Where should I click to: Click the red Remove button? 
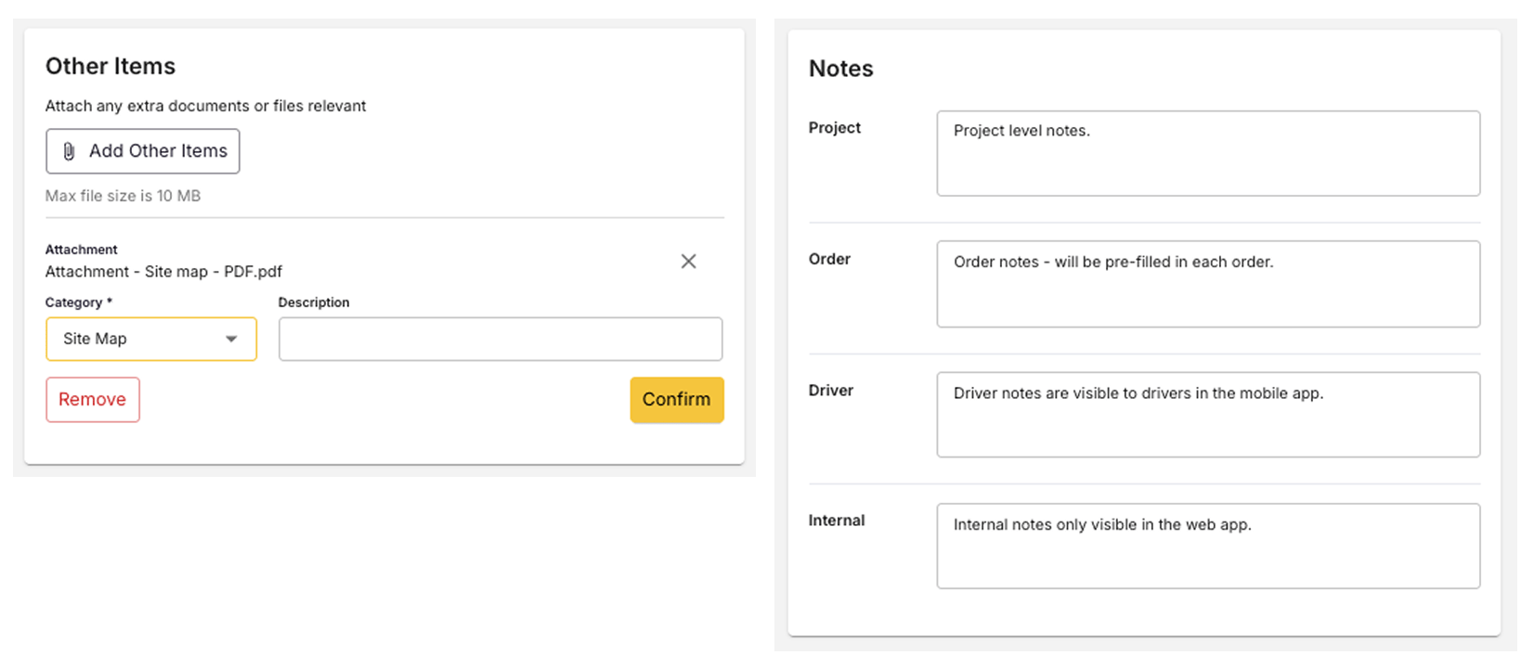coord(93,400)
